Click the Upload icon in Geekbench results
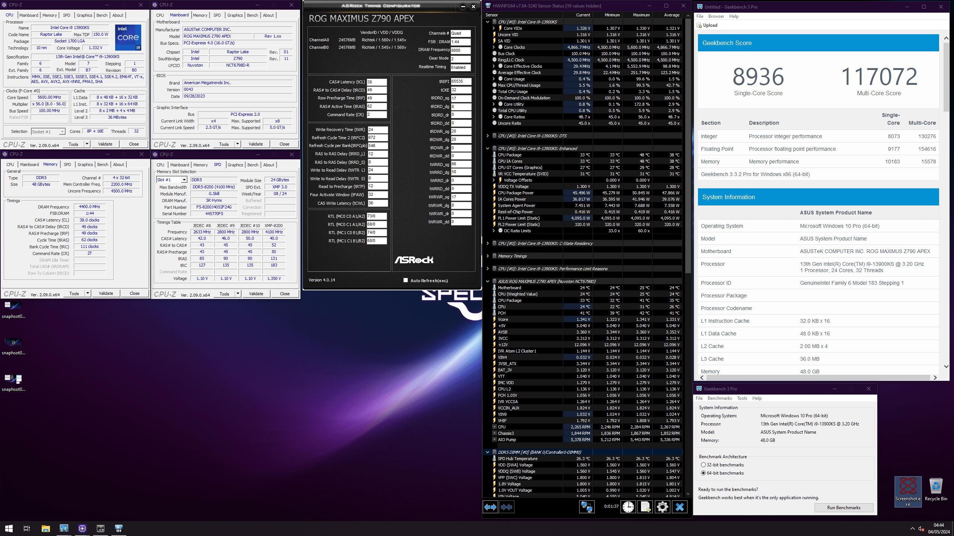Viewport: 954px width, 536px height. [x=699, y=25]
